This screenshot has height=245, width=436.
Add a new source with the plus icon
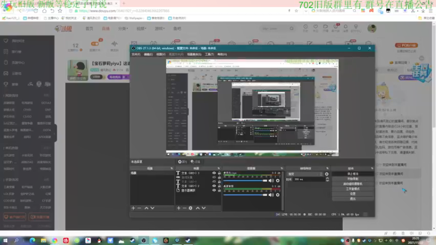[179, 208]
